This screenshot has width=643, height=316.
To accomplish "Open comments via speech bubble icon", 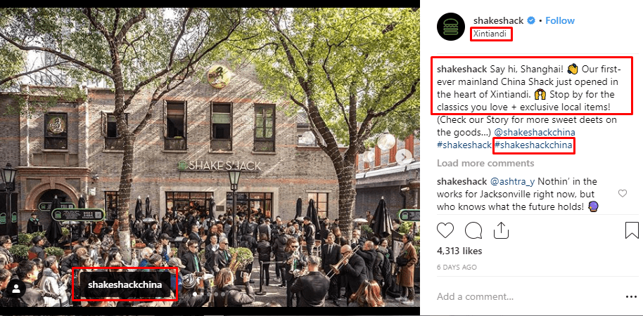I will [473, 230].
